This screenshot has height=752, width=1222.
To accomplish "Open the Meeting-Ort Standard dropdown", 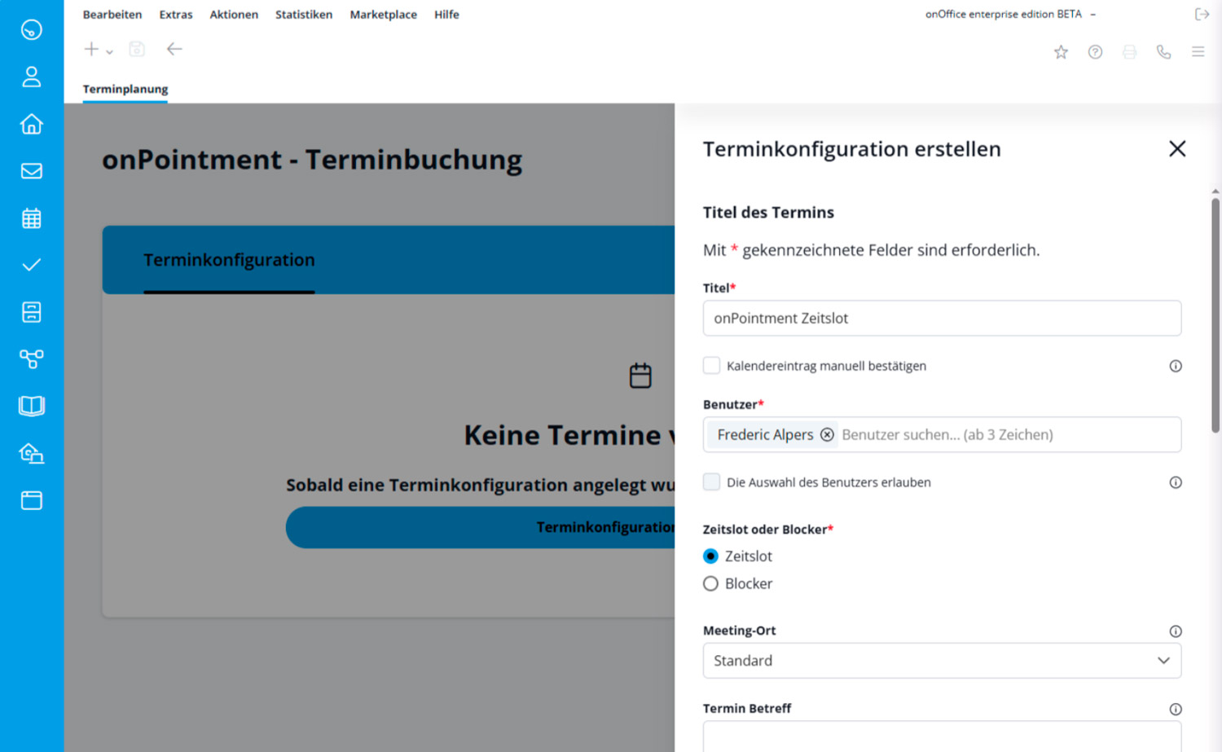I will point(941,661).
